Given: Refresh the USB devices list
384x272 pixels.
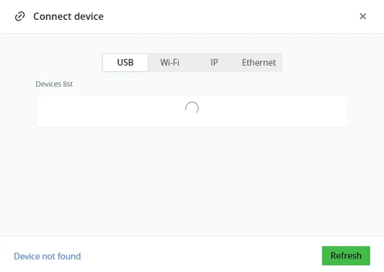Looking at the screenshot, I should tap(346, 256).
